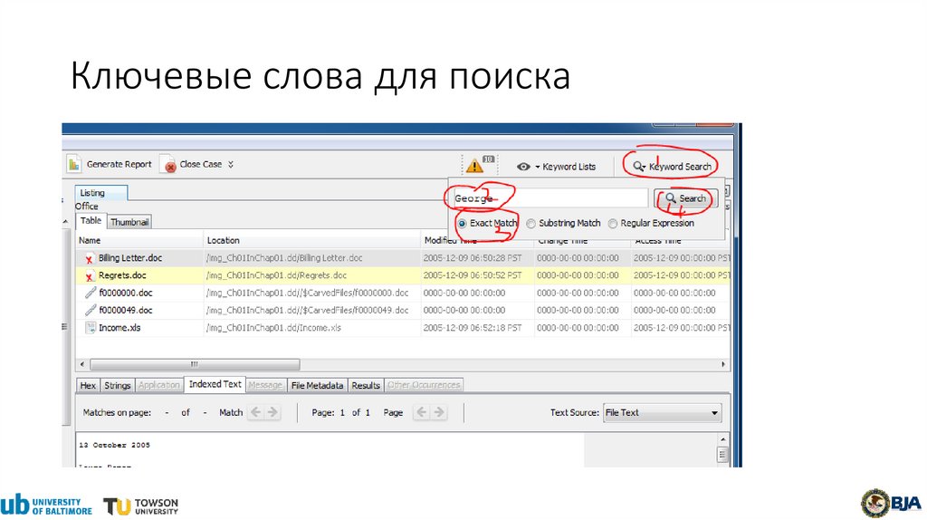Open the Results tab

point(366,386)
